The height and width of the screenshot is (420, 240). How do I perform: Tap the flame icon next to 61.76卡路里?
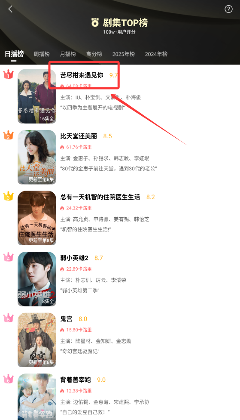point(62,147)
